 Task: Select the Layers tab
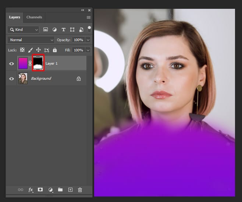click(15, 17)
